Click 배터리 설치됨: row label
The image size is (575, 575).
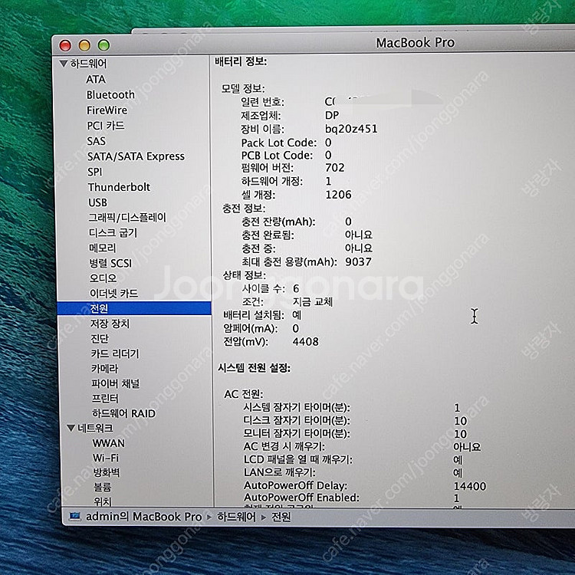click(x=254, y=315)
